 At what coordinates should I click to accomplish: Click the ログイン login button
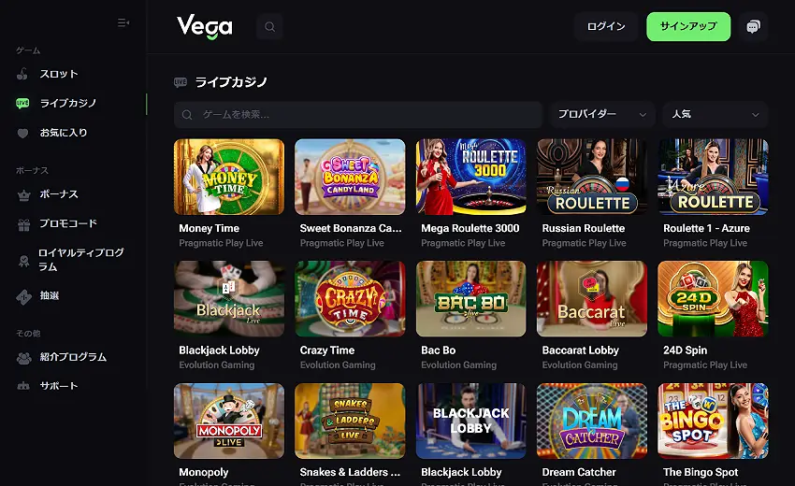pyautogui.click(x=606, y=26)
